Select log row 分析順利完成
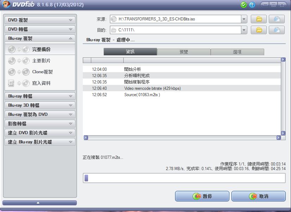 coord(182,75)
